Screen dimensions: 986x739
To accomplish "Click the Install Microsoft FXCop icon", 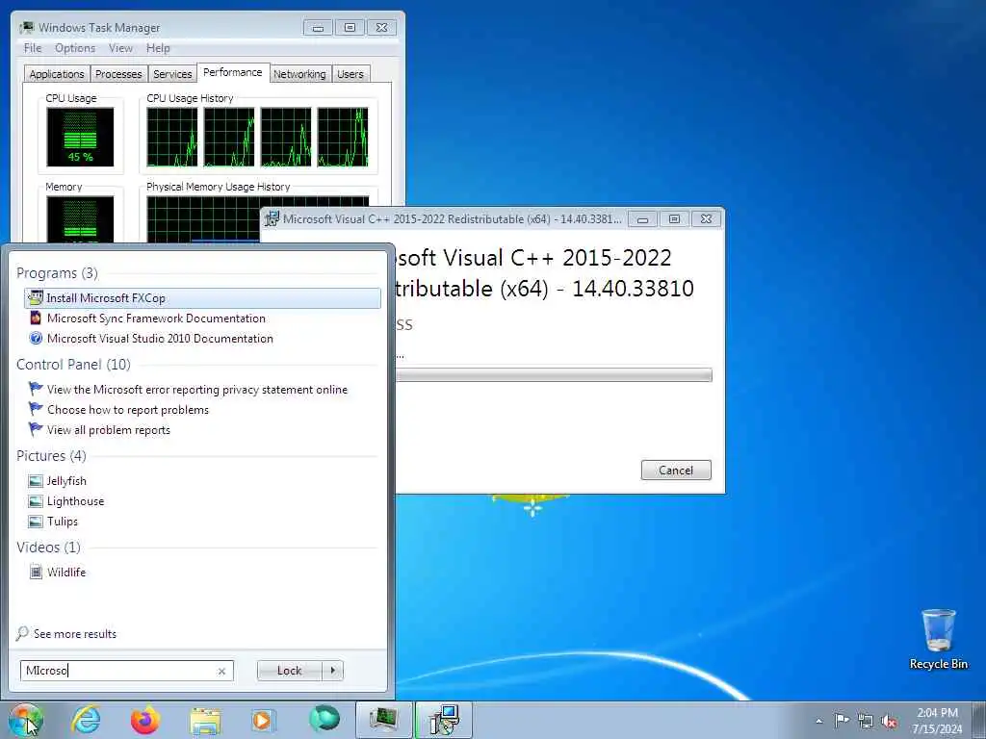I will [36, 297].
